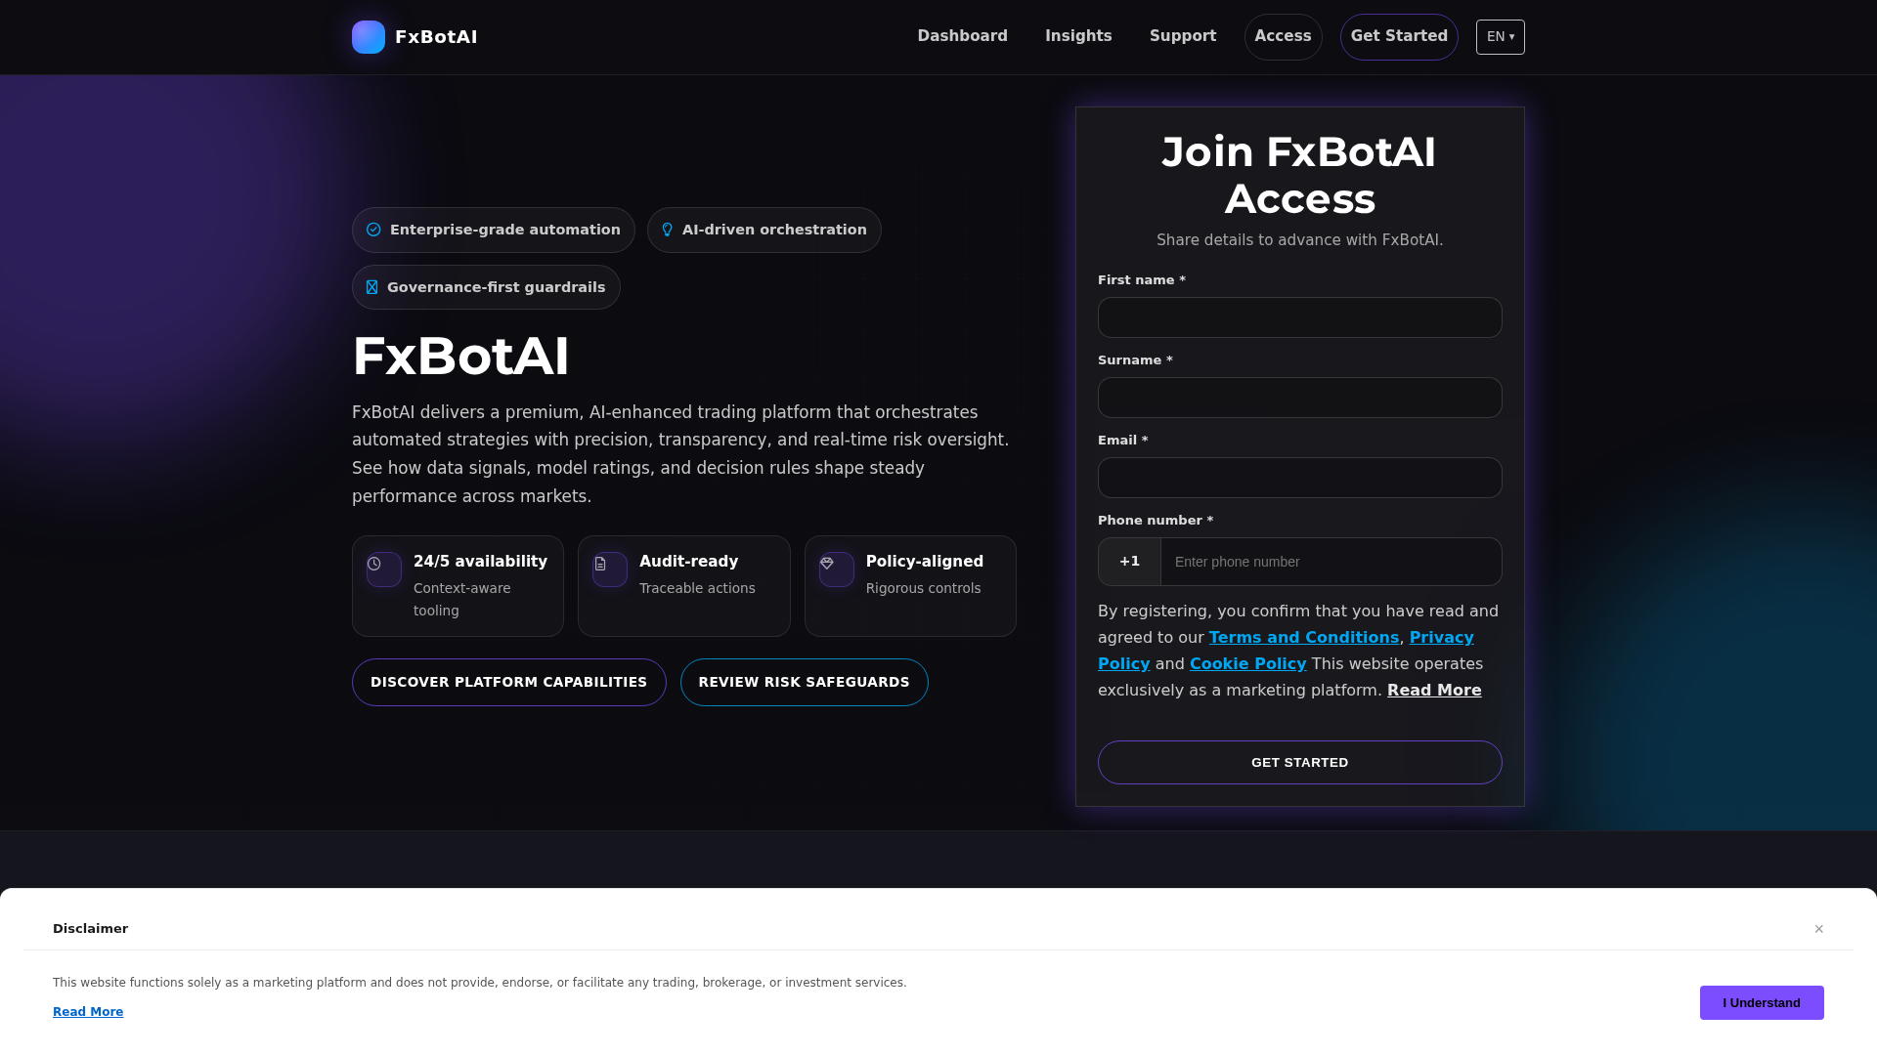Open the +1 country code selector
This screenshot has width=1877, height=1055.
pyautogui.click(x=1129, y=562)
